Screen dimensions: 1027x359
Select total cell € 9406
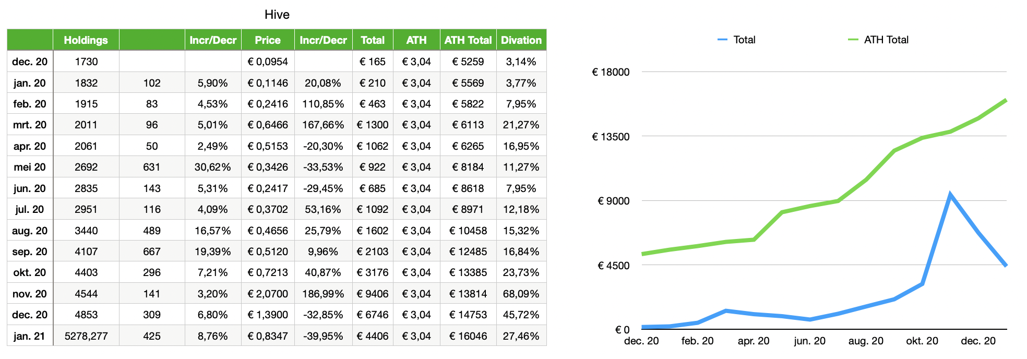tap(373, 294)
